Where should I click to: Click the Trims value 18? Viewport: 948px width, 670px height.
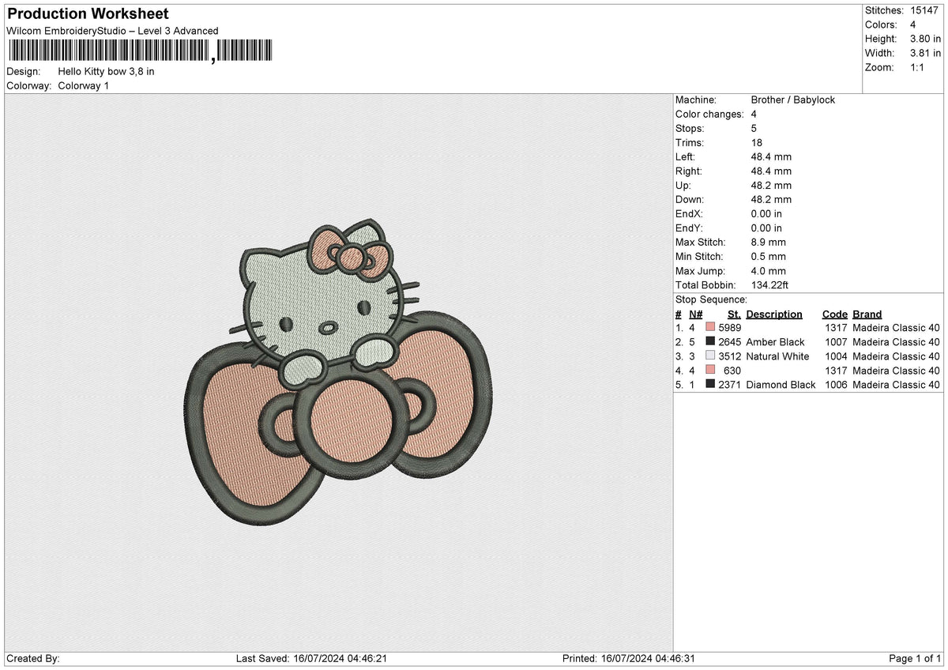(756, 143)
